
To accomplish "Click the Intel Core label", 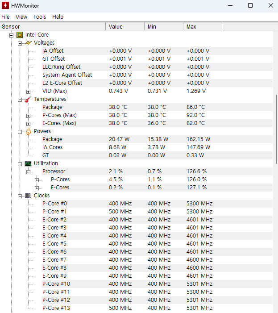I will (x=37, y=35).
